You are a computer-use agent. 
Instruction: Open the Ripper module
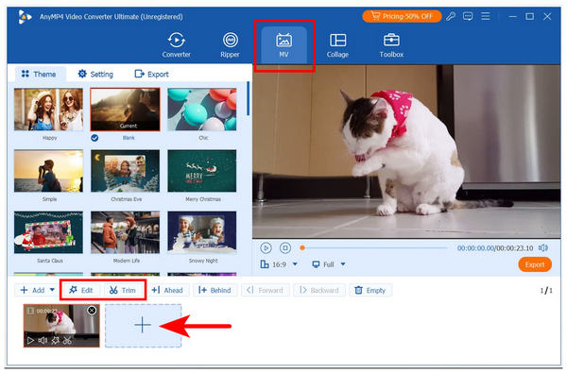point(230,44)
